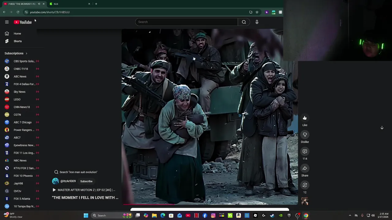
Task: Like this Short
Action: tap(305, 118)
